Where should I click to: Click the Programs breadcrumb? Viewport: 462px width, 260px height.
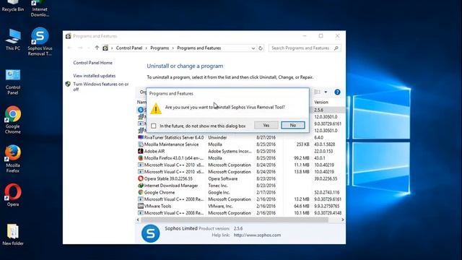click(160, 48)
